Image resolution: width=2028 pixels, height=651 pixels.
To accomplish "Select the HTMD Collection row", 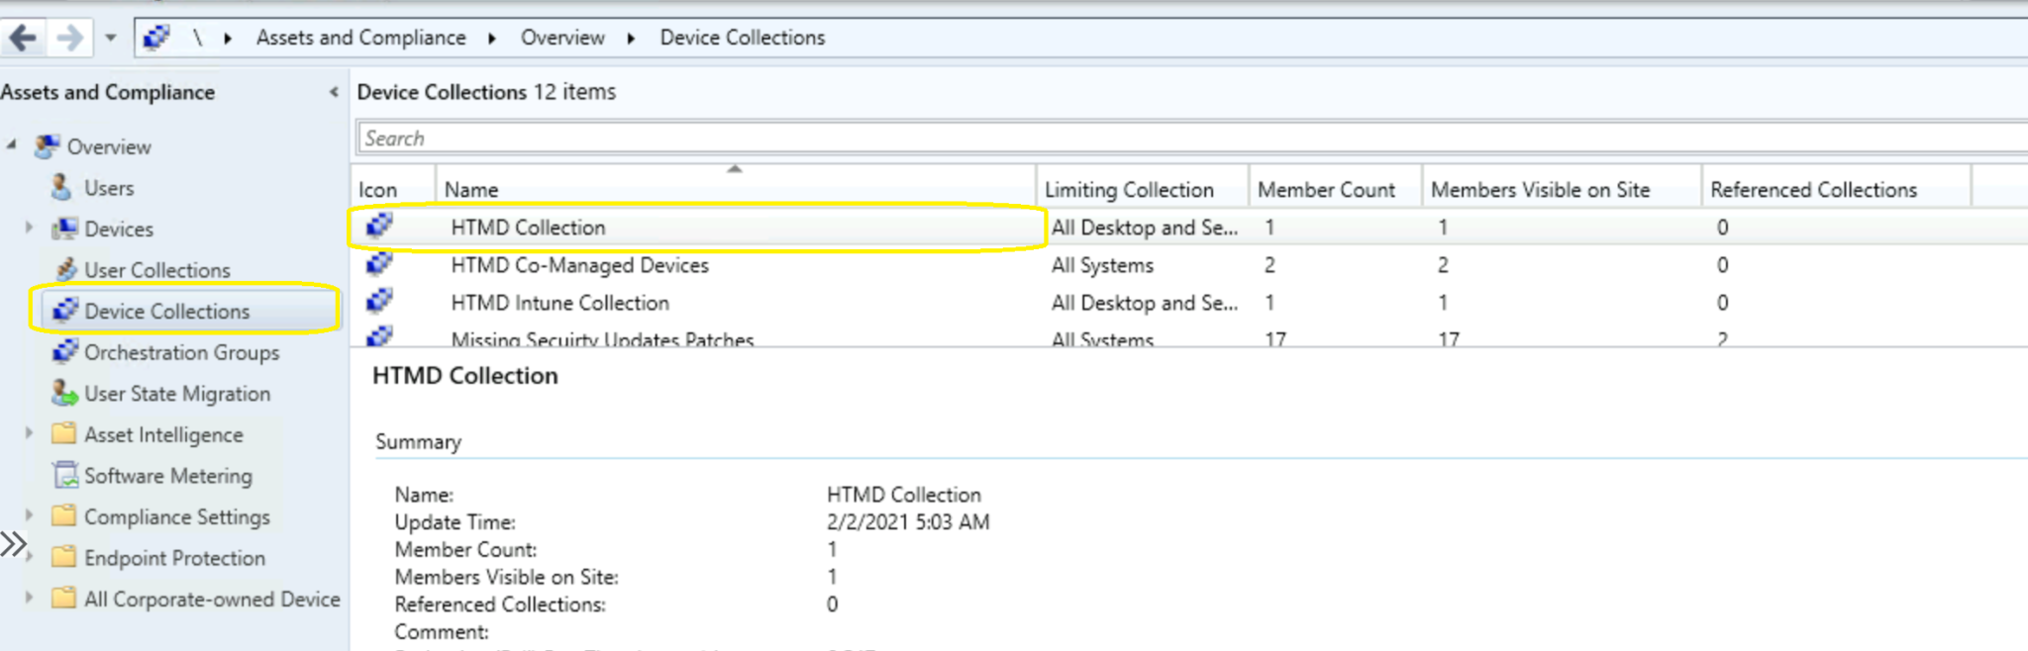I will (x=1188, y=228).
